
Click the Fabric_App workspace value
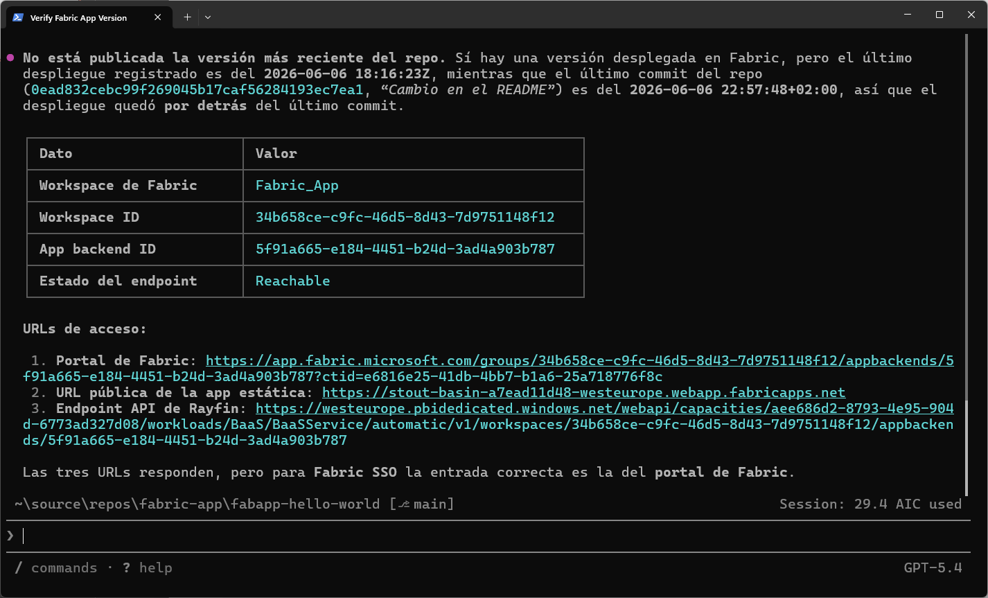click(297, 185)
